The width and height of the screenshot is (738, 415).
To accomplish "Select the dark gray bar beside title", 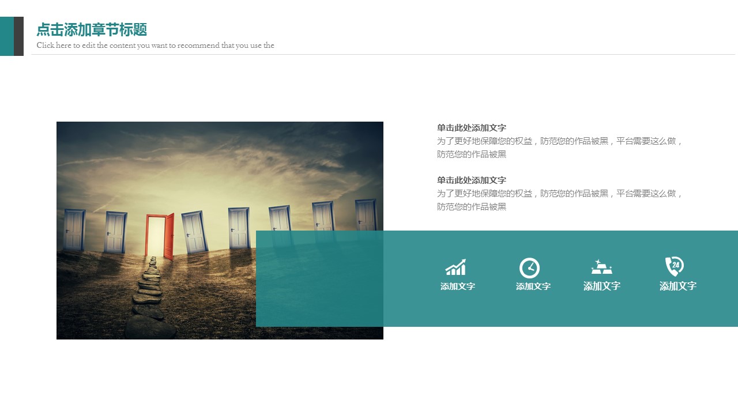I will pos(19,36).
